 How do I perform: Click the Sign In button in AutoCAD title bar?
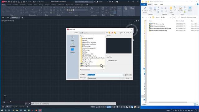99,2
